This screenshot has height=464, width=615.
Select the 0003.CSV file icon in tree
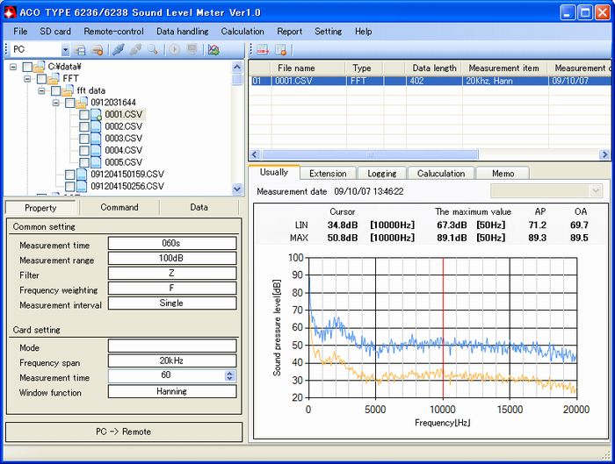click(x=97, y=139)
